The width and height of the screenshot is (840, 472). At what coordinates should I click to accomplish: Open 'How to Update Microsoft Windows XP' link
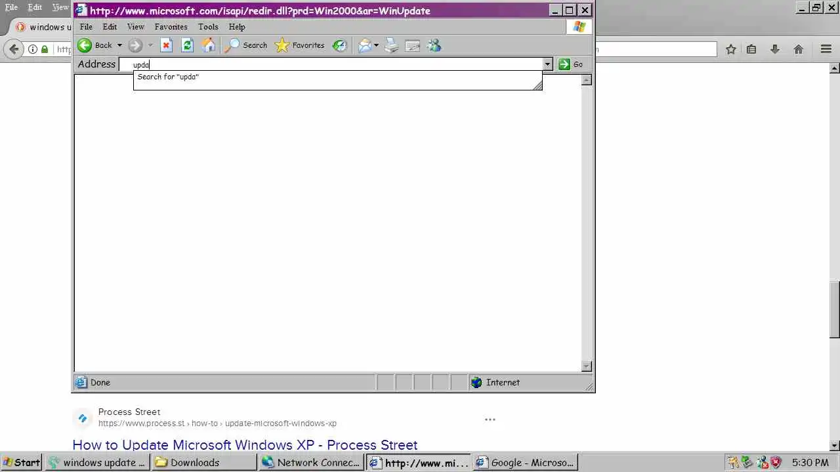coord(245,444)
